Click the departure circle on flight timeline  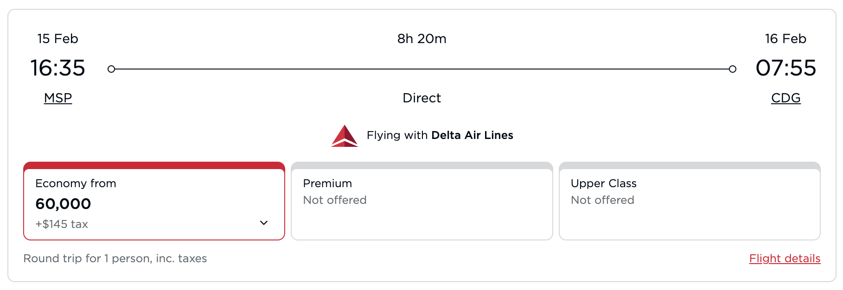click(111, 69)
